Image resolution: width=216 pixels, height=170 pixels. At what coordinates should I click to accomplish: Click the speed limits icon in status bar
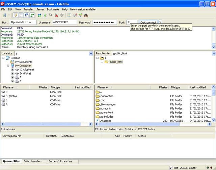click(171, 168)
